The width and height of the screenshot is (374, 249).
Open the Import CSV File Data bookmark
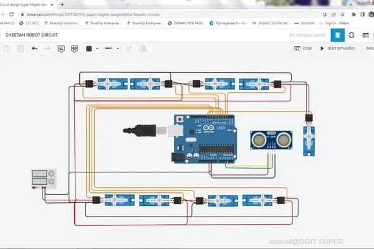pos(271,23)
